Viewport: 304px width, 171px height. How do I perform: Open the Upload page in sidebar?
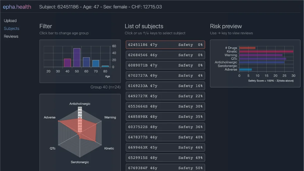click(10, 21)
